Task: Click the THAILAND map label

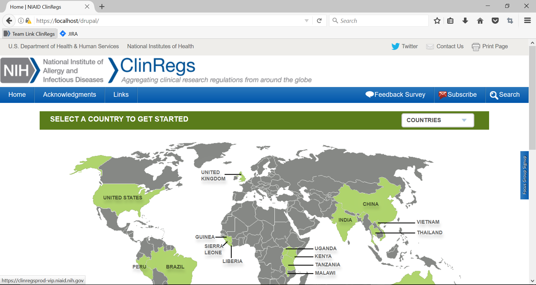Action: click(430, 233)
